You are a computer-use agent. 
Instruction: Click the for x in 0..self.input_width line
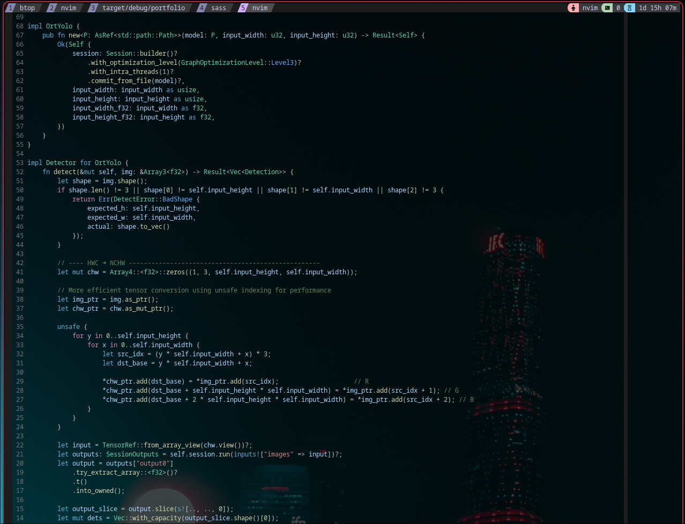tap(144, 345)
